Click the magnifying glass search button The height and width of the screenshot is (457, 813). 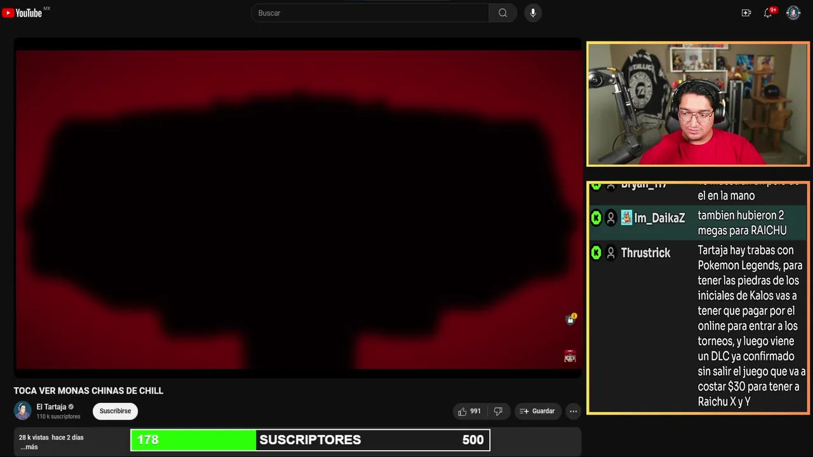pyautogui.click(x=502, y=13)
